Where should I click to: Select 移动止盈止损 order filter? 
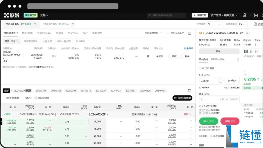[x=64, y=41]
